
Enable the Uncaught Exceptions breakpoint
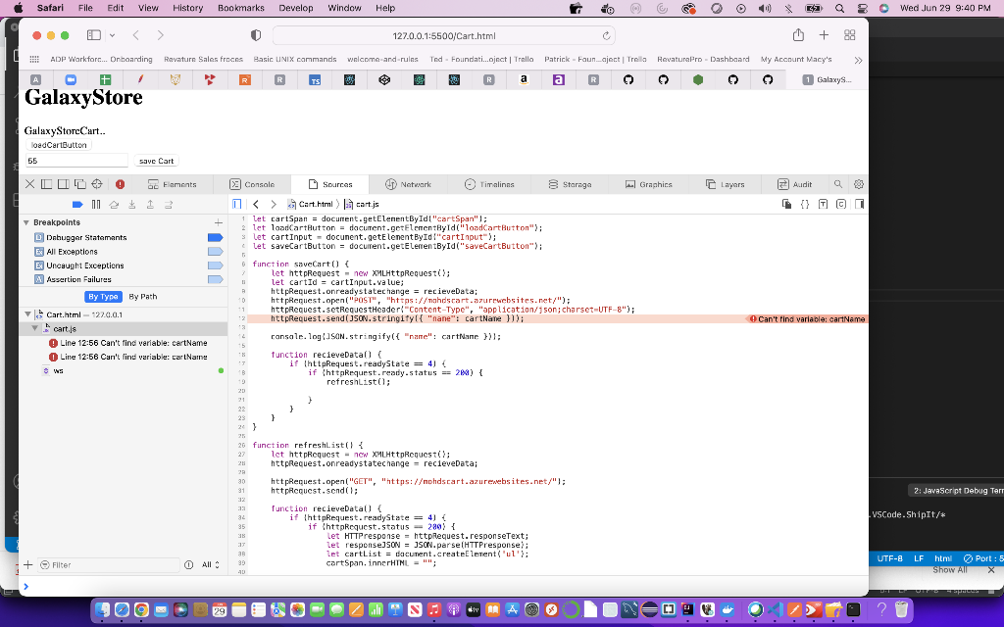(x=216, y=265)
